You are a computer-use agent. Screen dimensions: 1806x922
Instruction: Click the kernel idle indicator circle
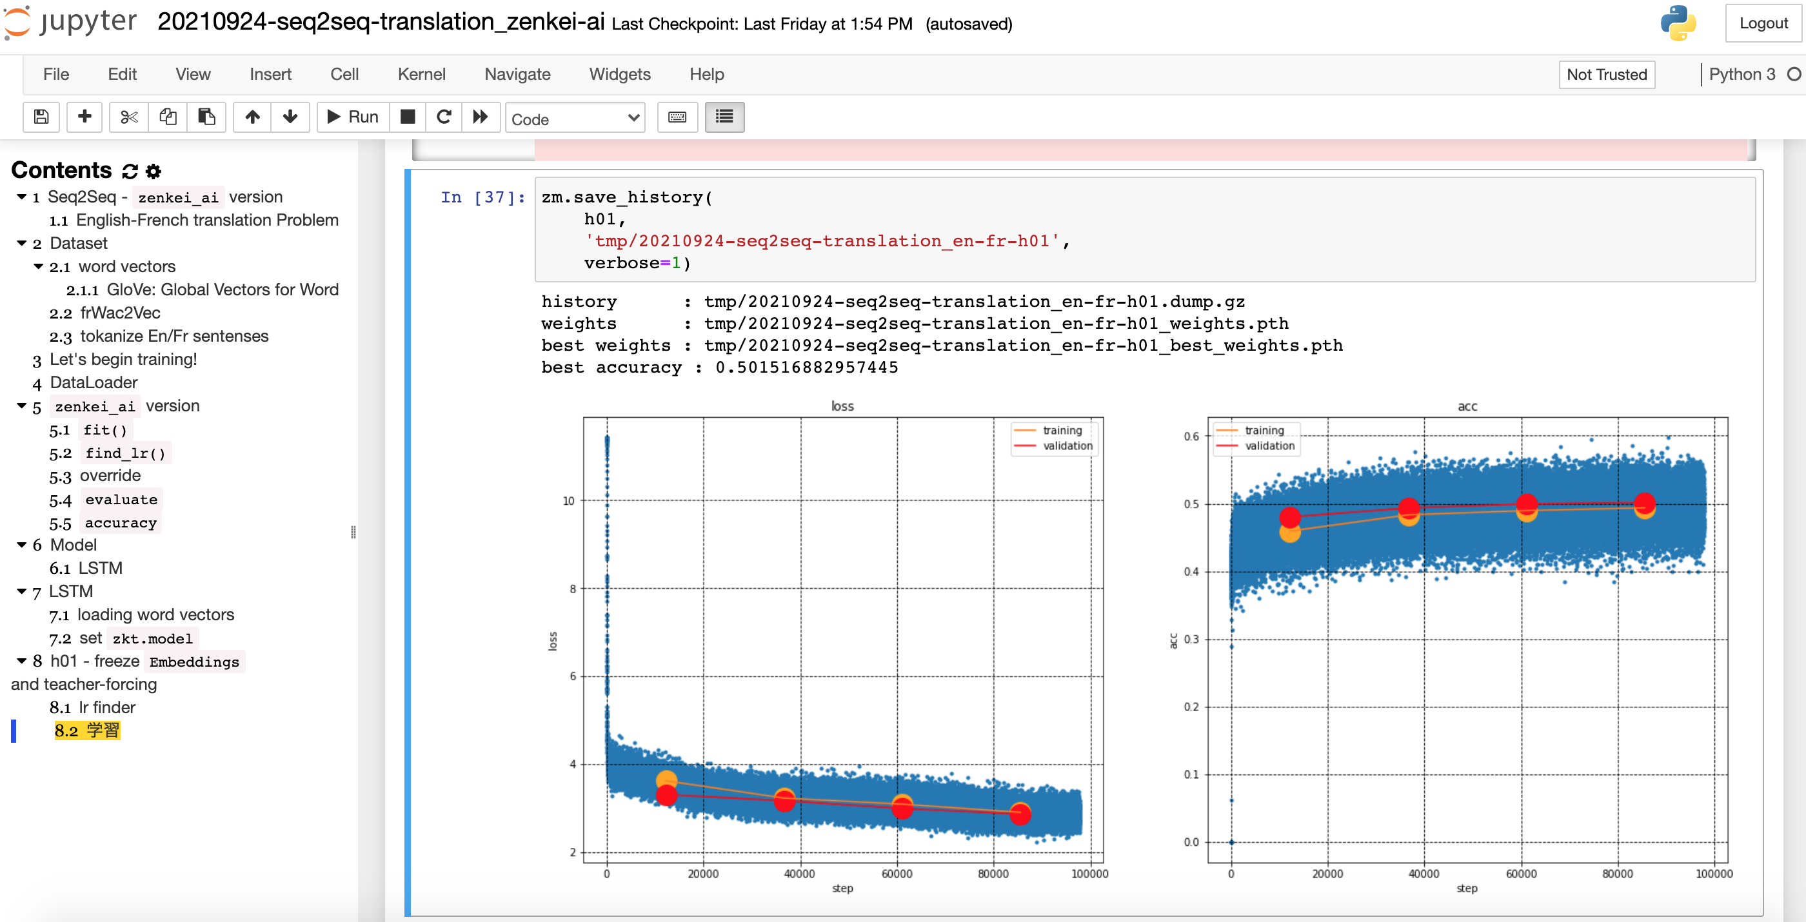pyautogui.click(x=1793, y=74)
